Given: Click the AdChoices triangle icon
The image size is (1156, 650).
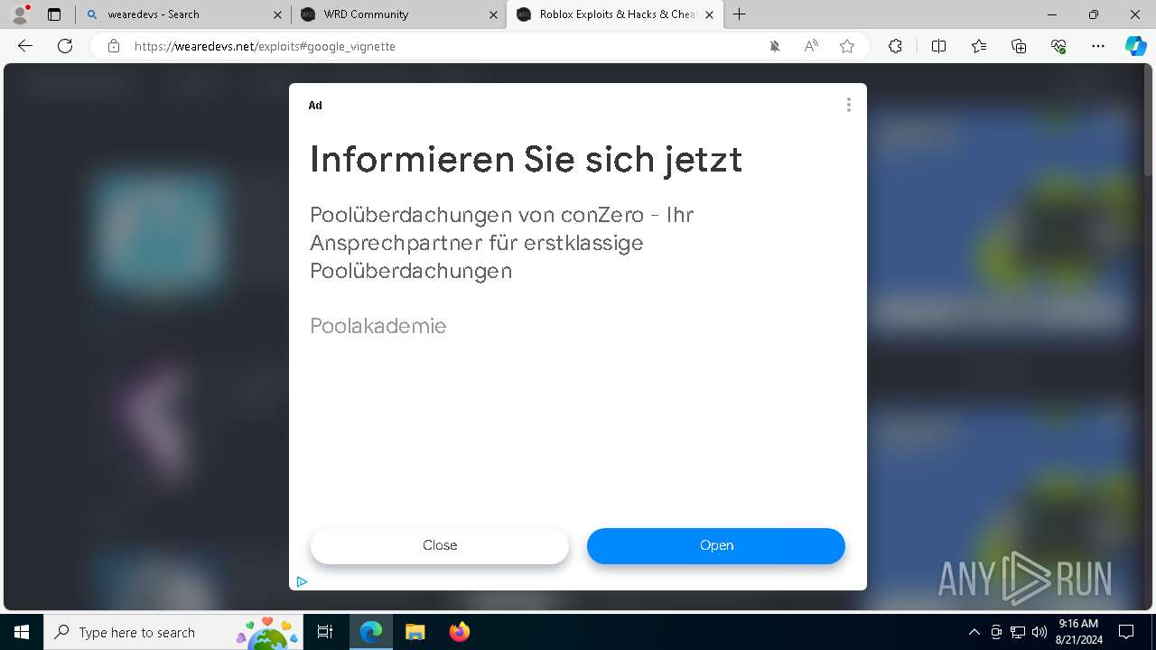Looking at the screenshot, I should point(302,581).
